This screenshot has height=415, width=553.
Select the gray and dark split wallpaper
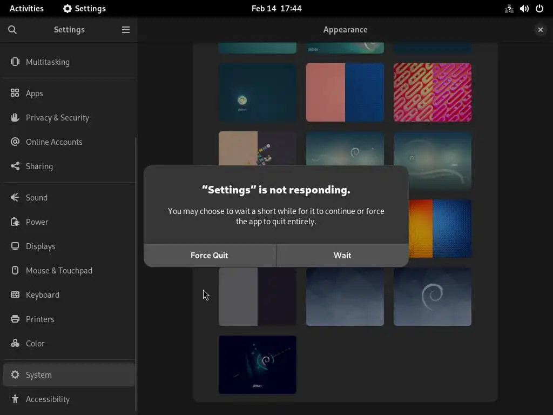(258, 297)
